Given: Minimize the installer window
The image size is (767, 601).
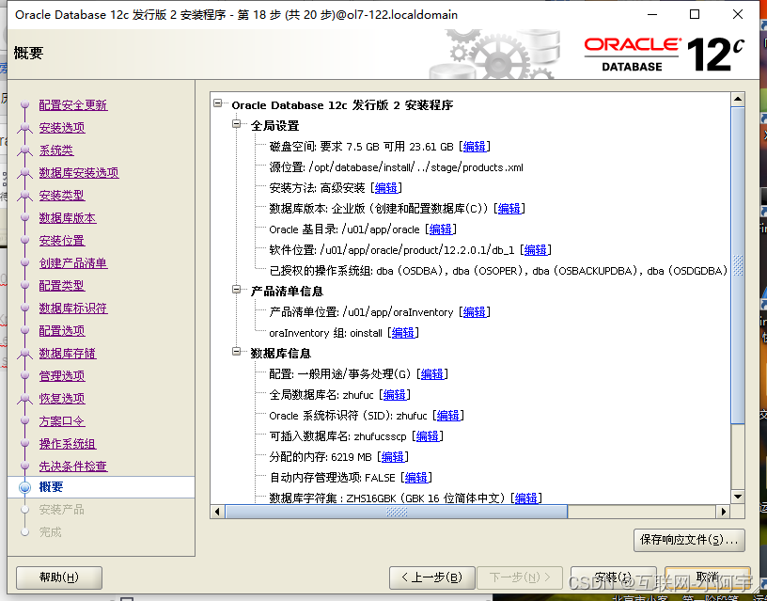Looking at the screenshot, I should pos(652,15).
